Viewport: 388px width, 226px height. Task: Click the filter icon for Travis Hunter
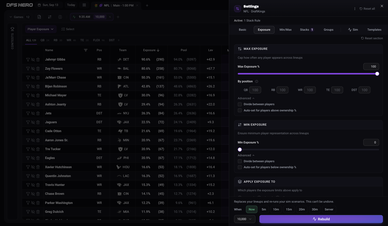click(x=28, y=185)
